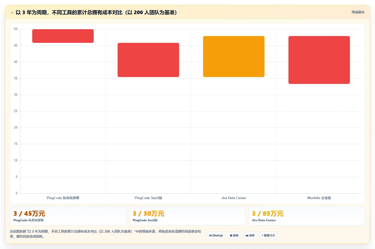Click the description paragraph starting 这张图拆解
This screenshot has width=375, height=249.
pos(106,234)
